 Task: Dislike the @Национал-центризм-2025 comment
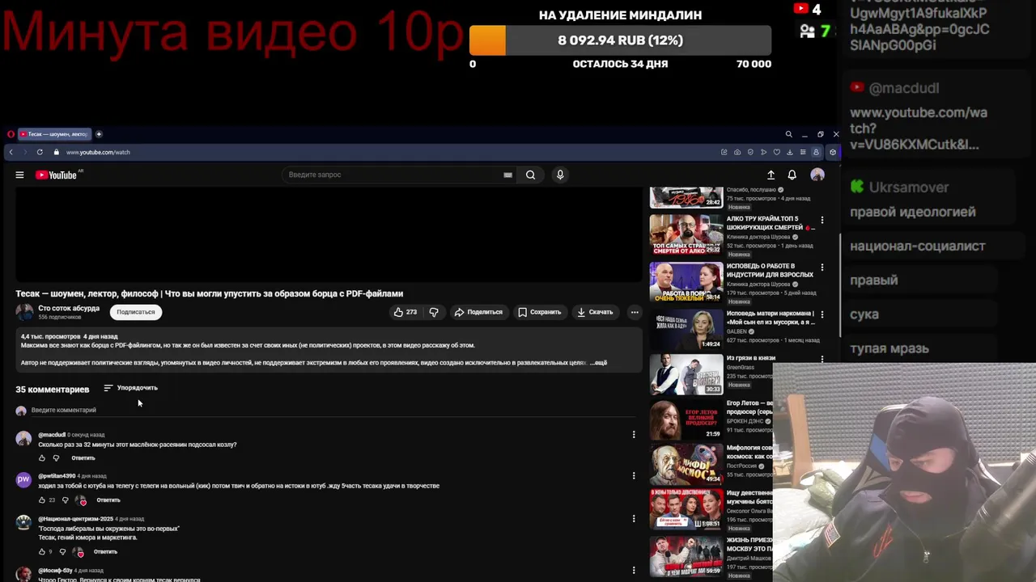click(62, 552)
